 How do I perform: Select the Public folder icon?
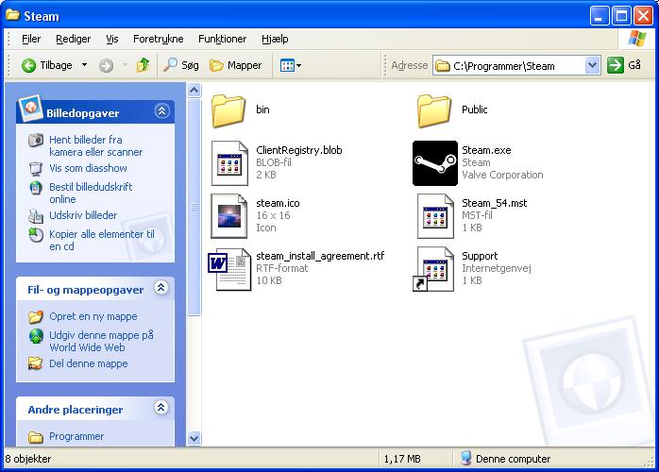[434, 110]
